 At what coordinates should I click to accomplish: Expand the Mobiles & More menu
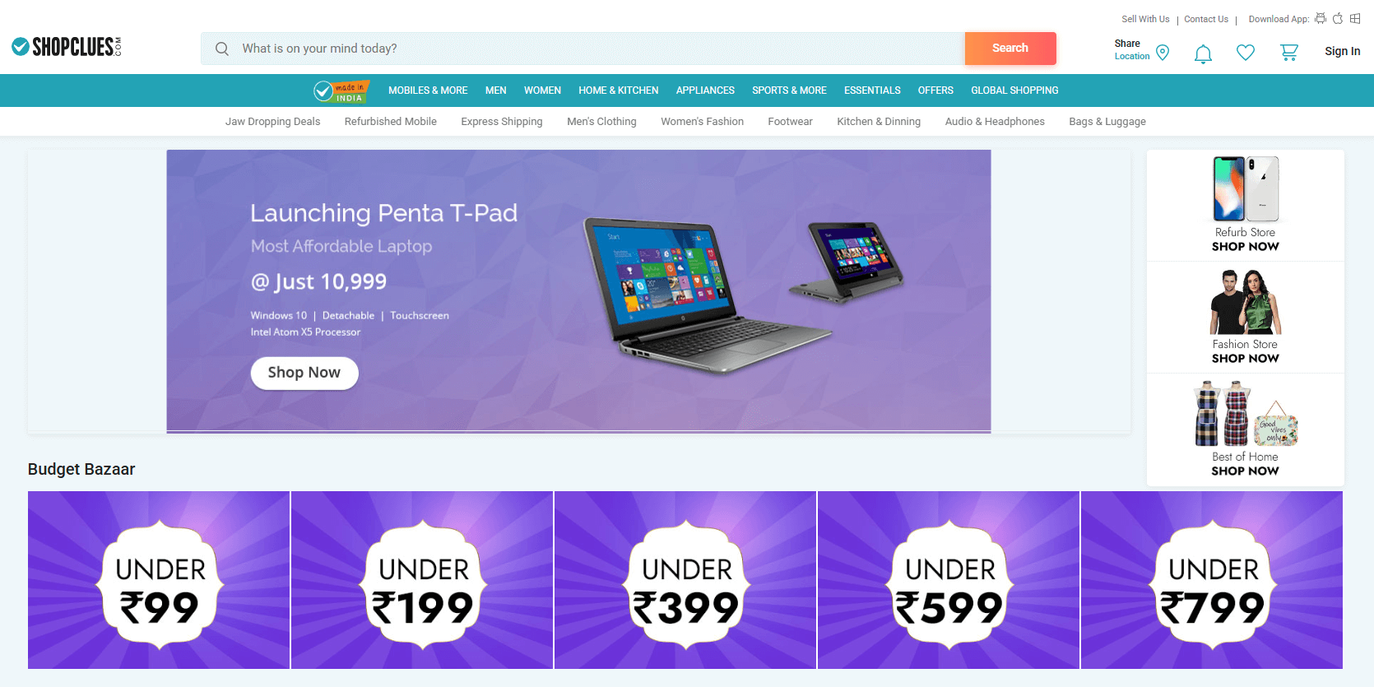tap(428, 91)
